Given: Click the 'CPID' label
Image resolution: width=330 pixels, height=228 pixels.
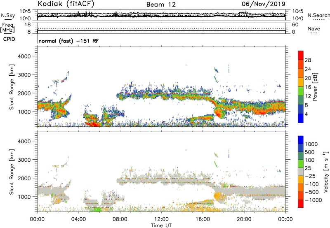Looking at the screenshot, I should tap(9, 39).
